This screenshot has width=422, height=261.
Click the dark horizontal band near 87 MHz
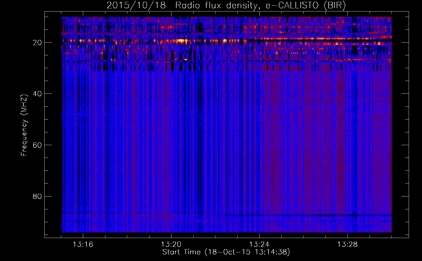[x=287, y=215]
